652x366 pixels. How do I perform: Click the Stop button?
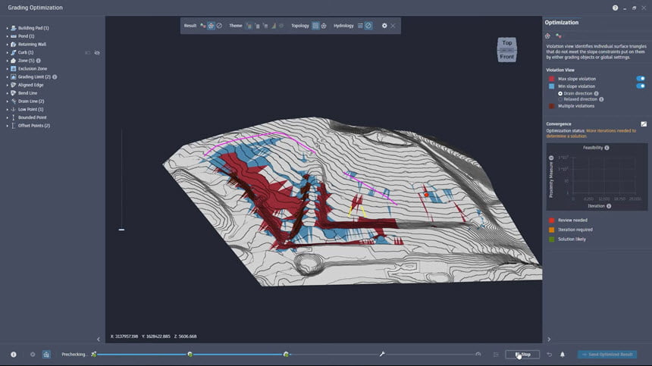pyautogui.click(x=522, y=355)
